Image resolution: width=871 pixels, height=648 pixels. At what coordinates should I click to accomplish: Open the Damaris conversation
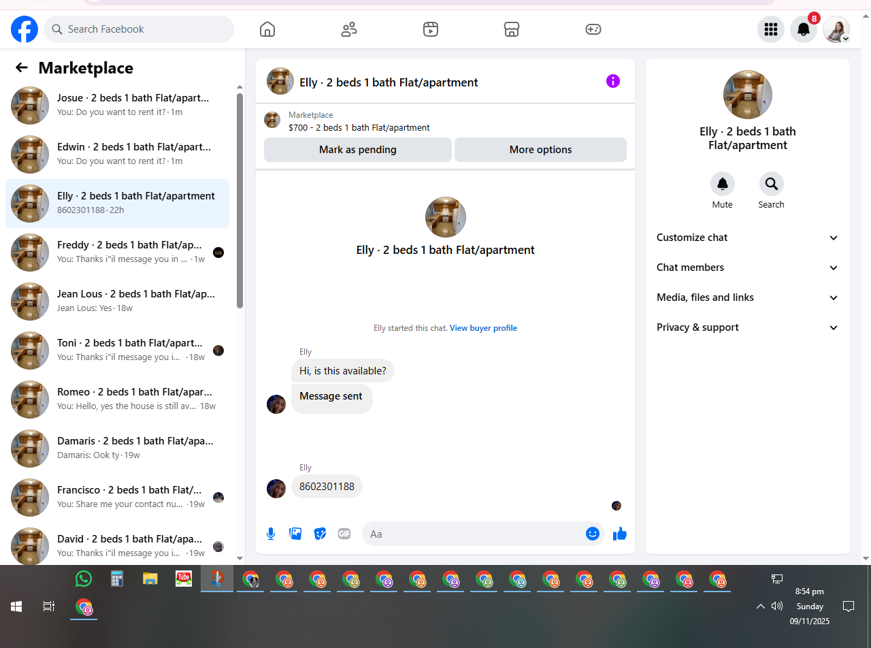(117, 449)
